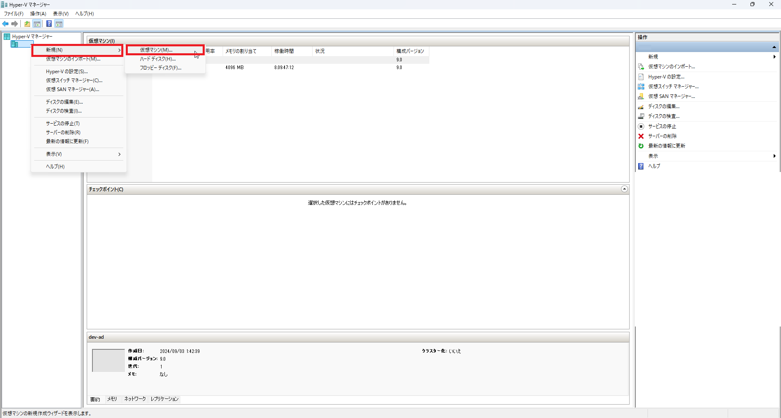Viewport: 781px width, 418px height.
Task: Click the 仮想 SAN マネージャー icon in actions pane
Action: (x=641, y=96)
